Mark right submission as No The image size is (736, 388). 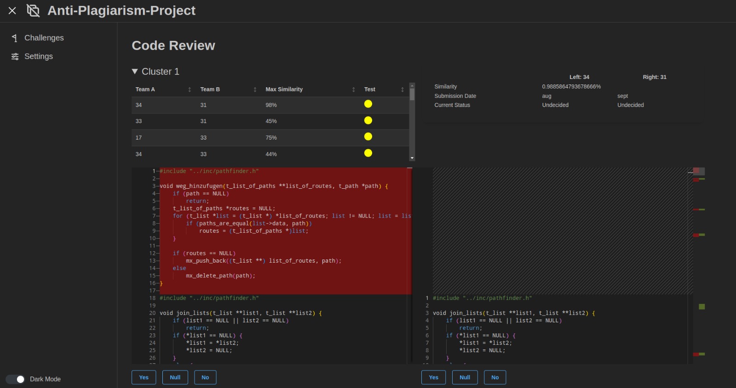point(495,377)
